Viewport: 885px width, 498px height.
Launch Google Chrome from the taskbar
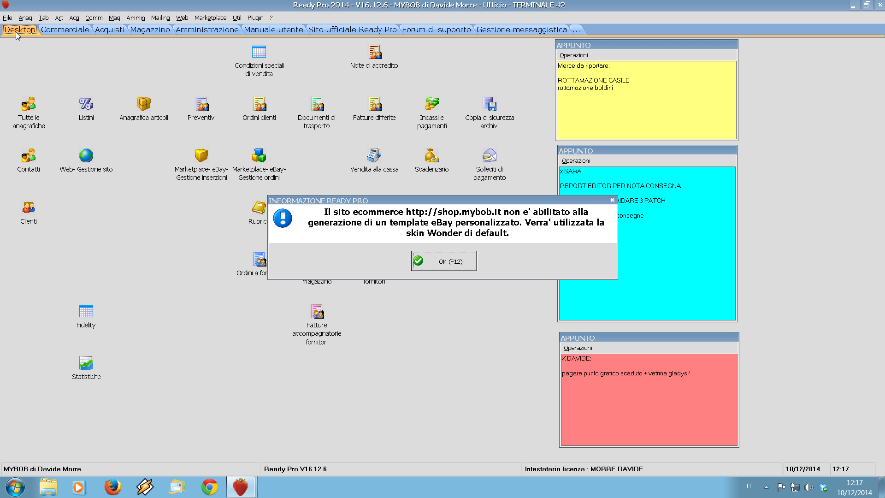click(209, 487)
